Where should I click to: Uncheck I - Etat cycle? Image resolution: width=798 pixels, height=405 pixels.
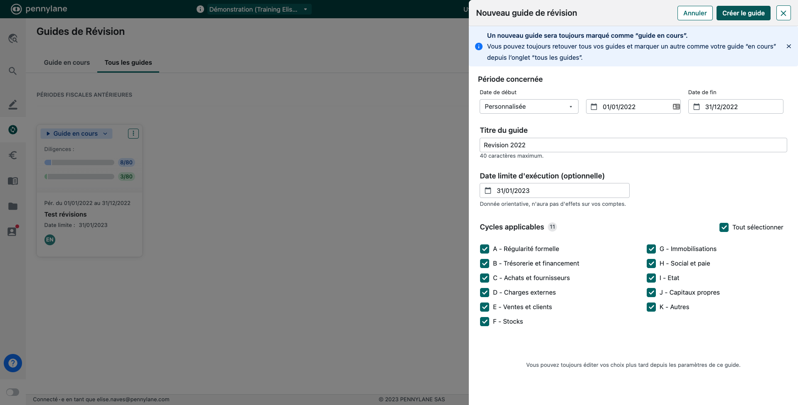pyautogui.click(x=651, y=278)
